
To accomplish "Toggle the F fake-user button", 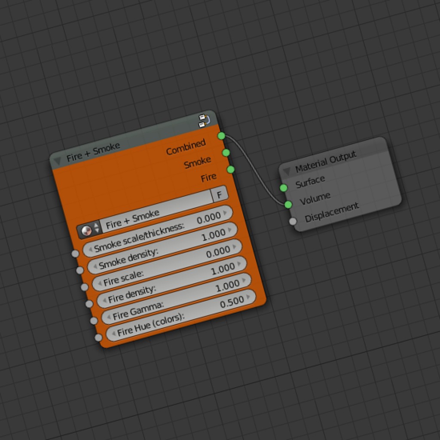I will click(x=220, y=194).
